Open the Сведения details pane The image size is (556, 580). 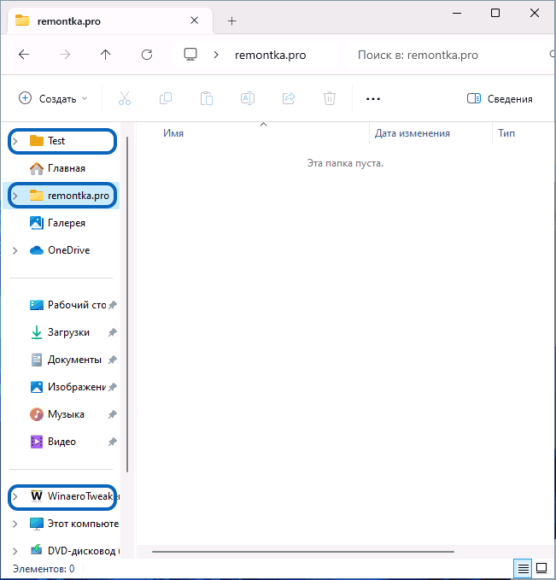click(x=500, y=99)
